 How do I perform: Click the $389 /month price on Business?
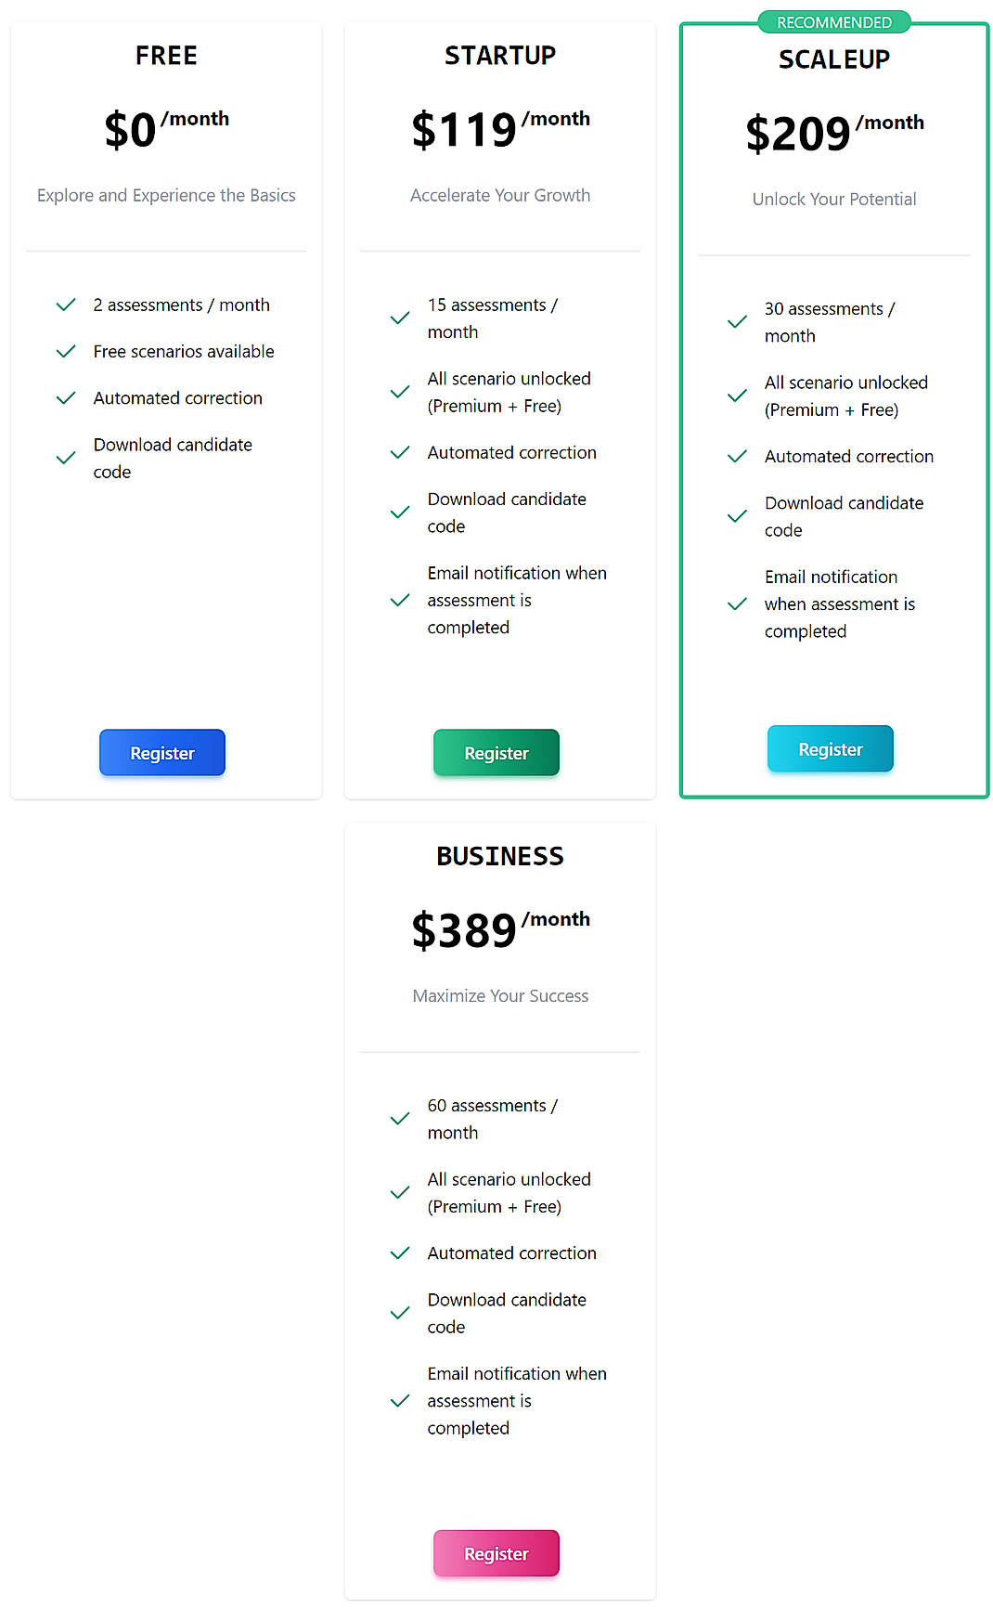[x=500, y=928]
